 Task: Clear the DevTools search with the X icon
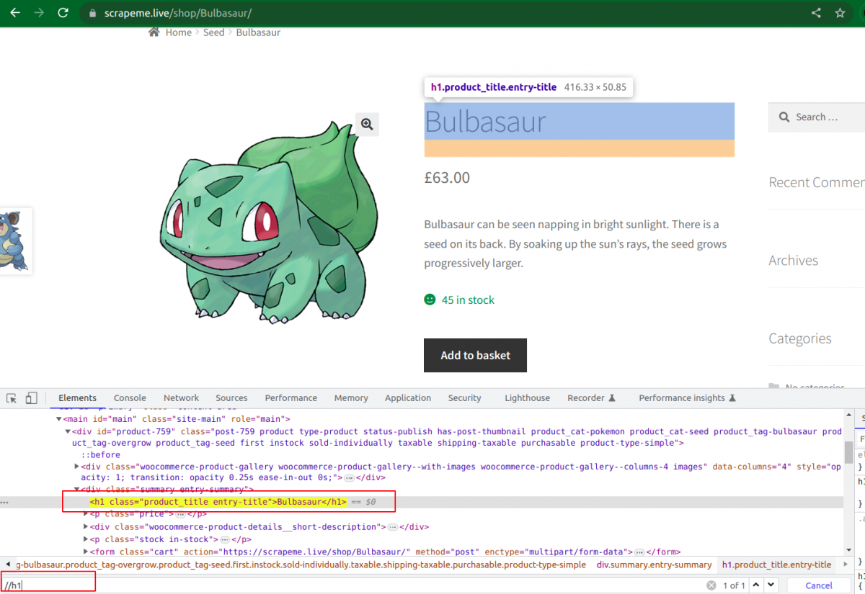coord(711,585)
